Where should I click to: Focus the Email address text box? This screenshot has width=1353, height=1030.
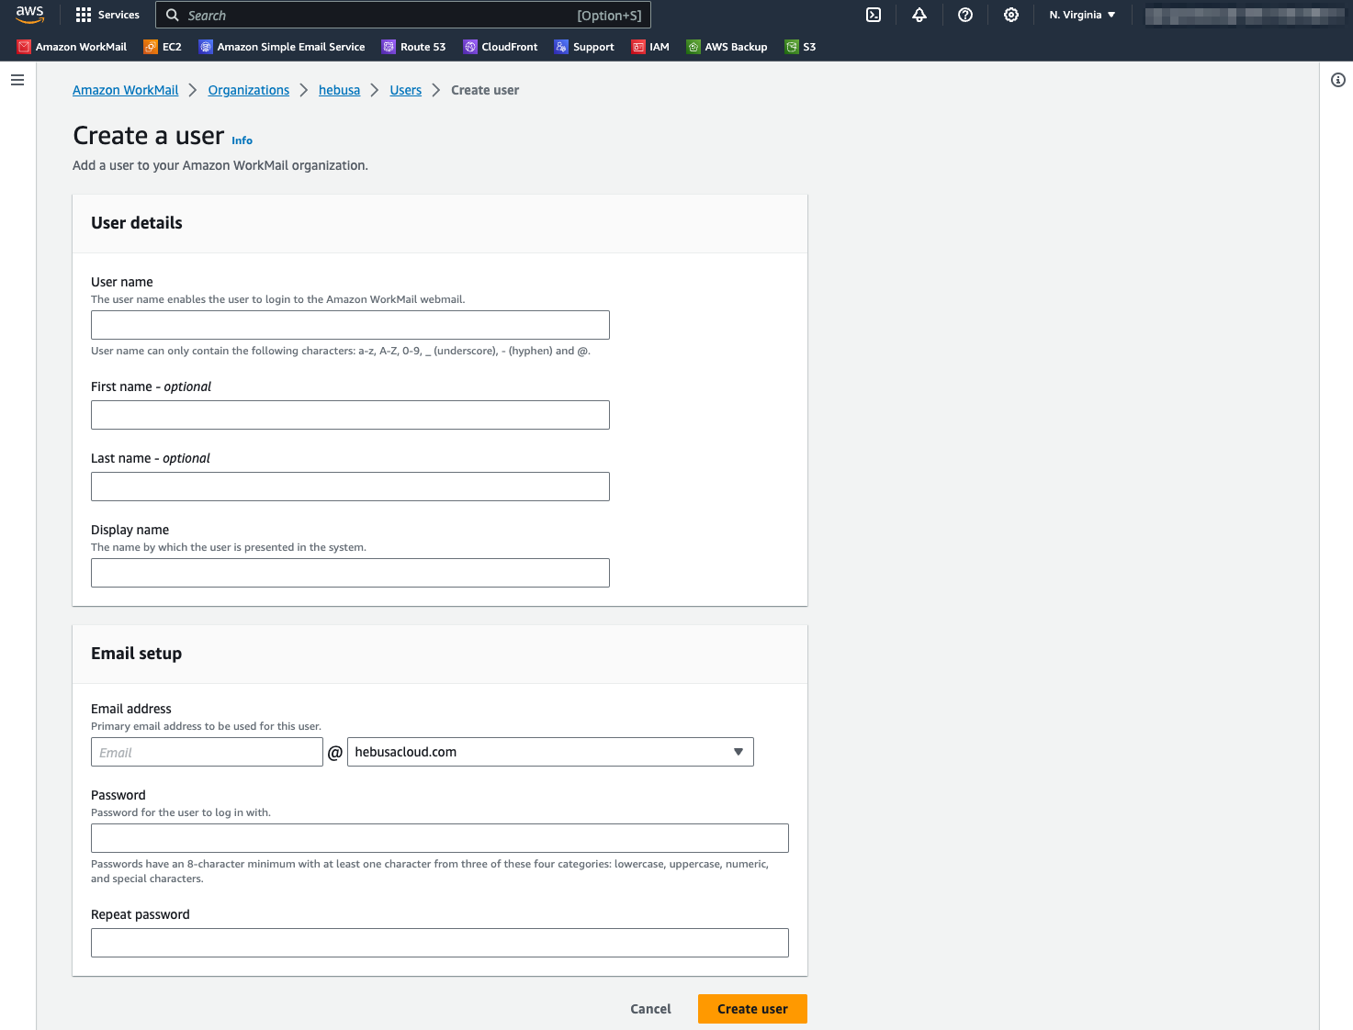[207, 753]
